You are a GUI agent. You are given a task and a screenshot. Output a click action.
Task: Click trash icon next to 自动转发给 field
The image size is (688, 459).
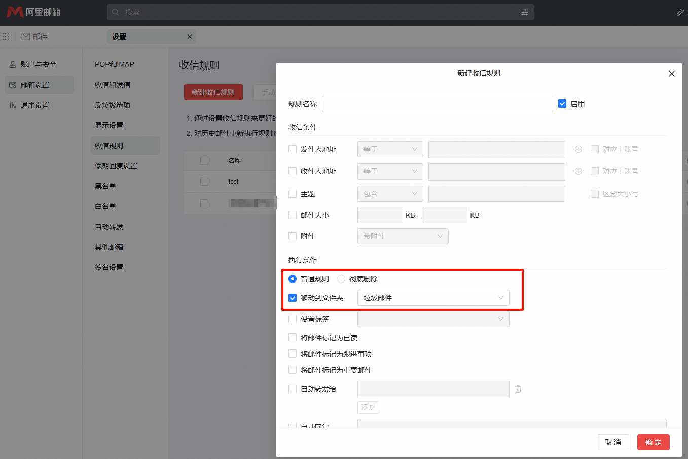click(518, 389)
